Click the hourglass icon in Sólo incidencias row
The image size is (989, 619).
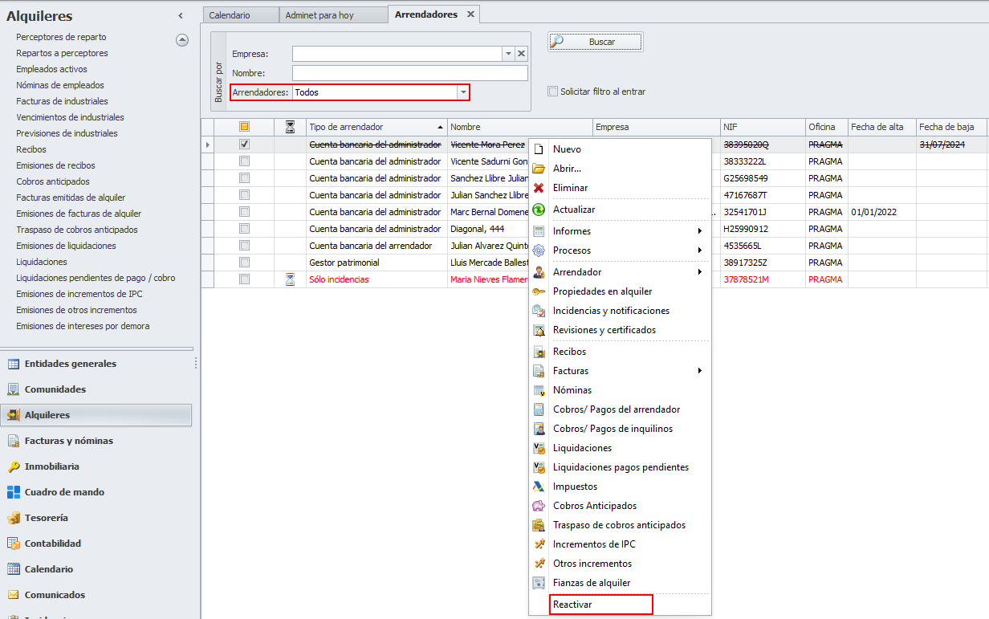[291, 279]
